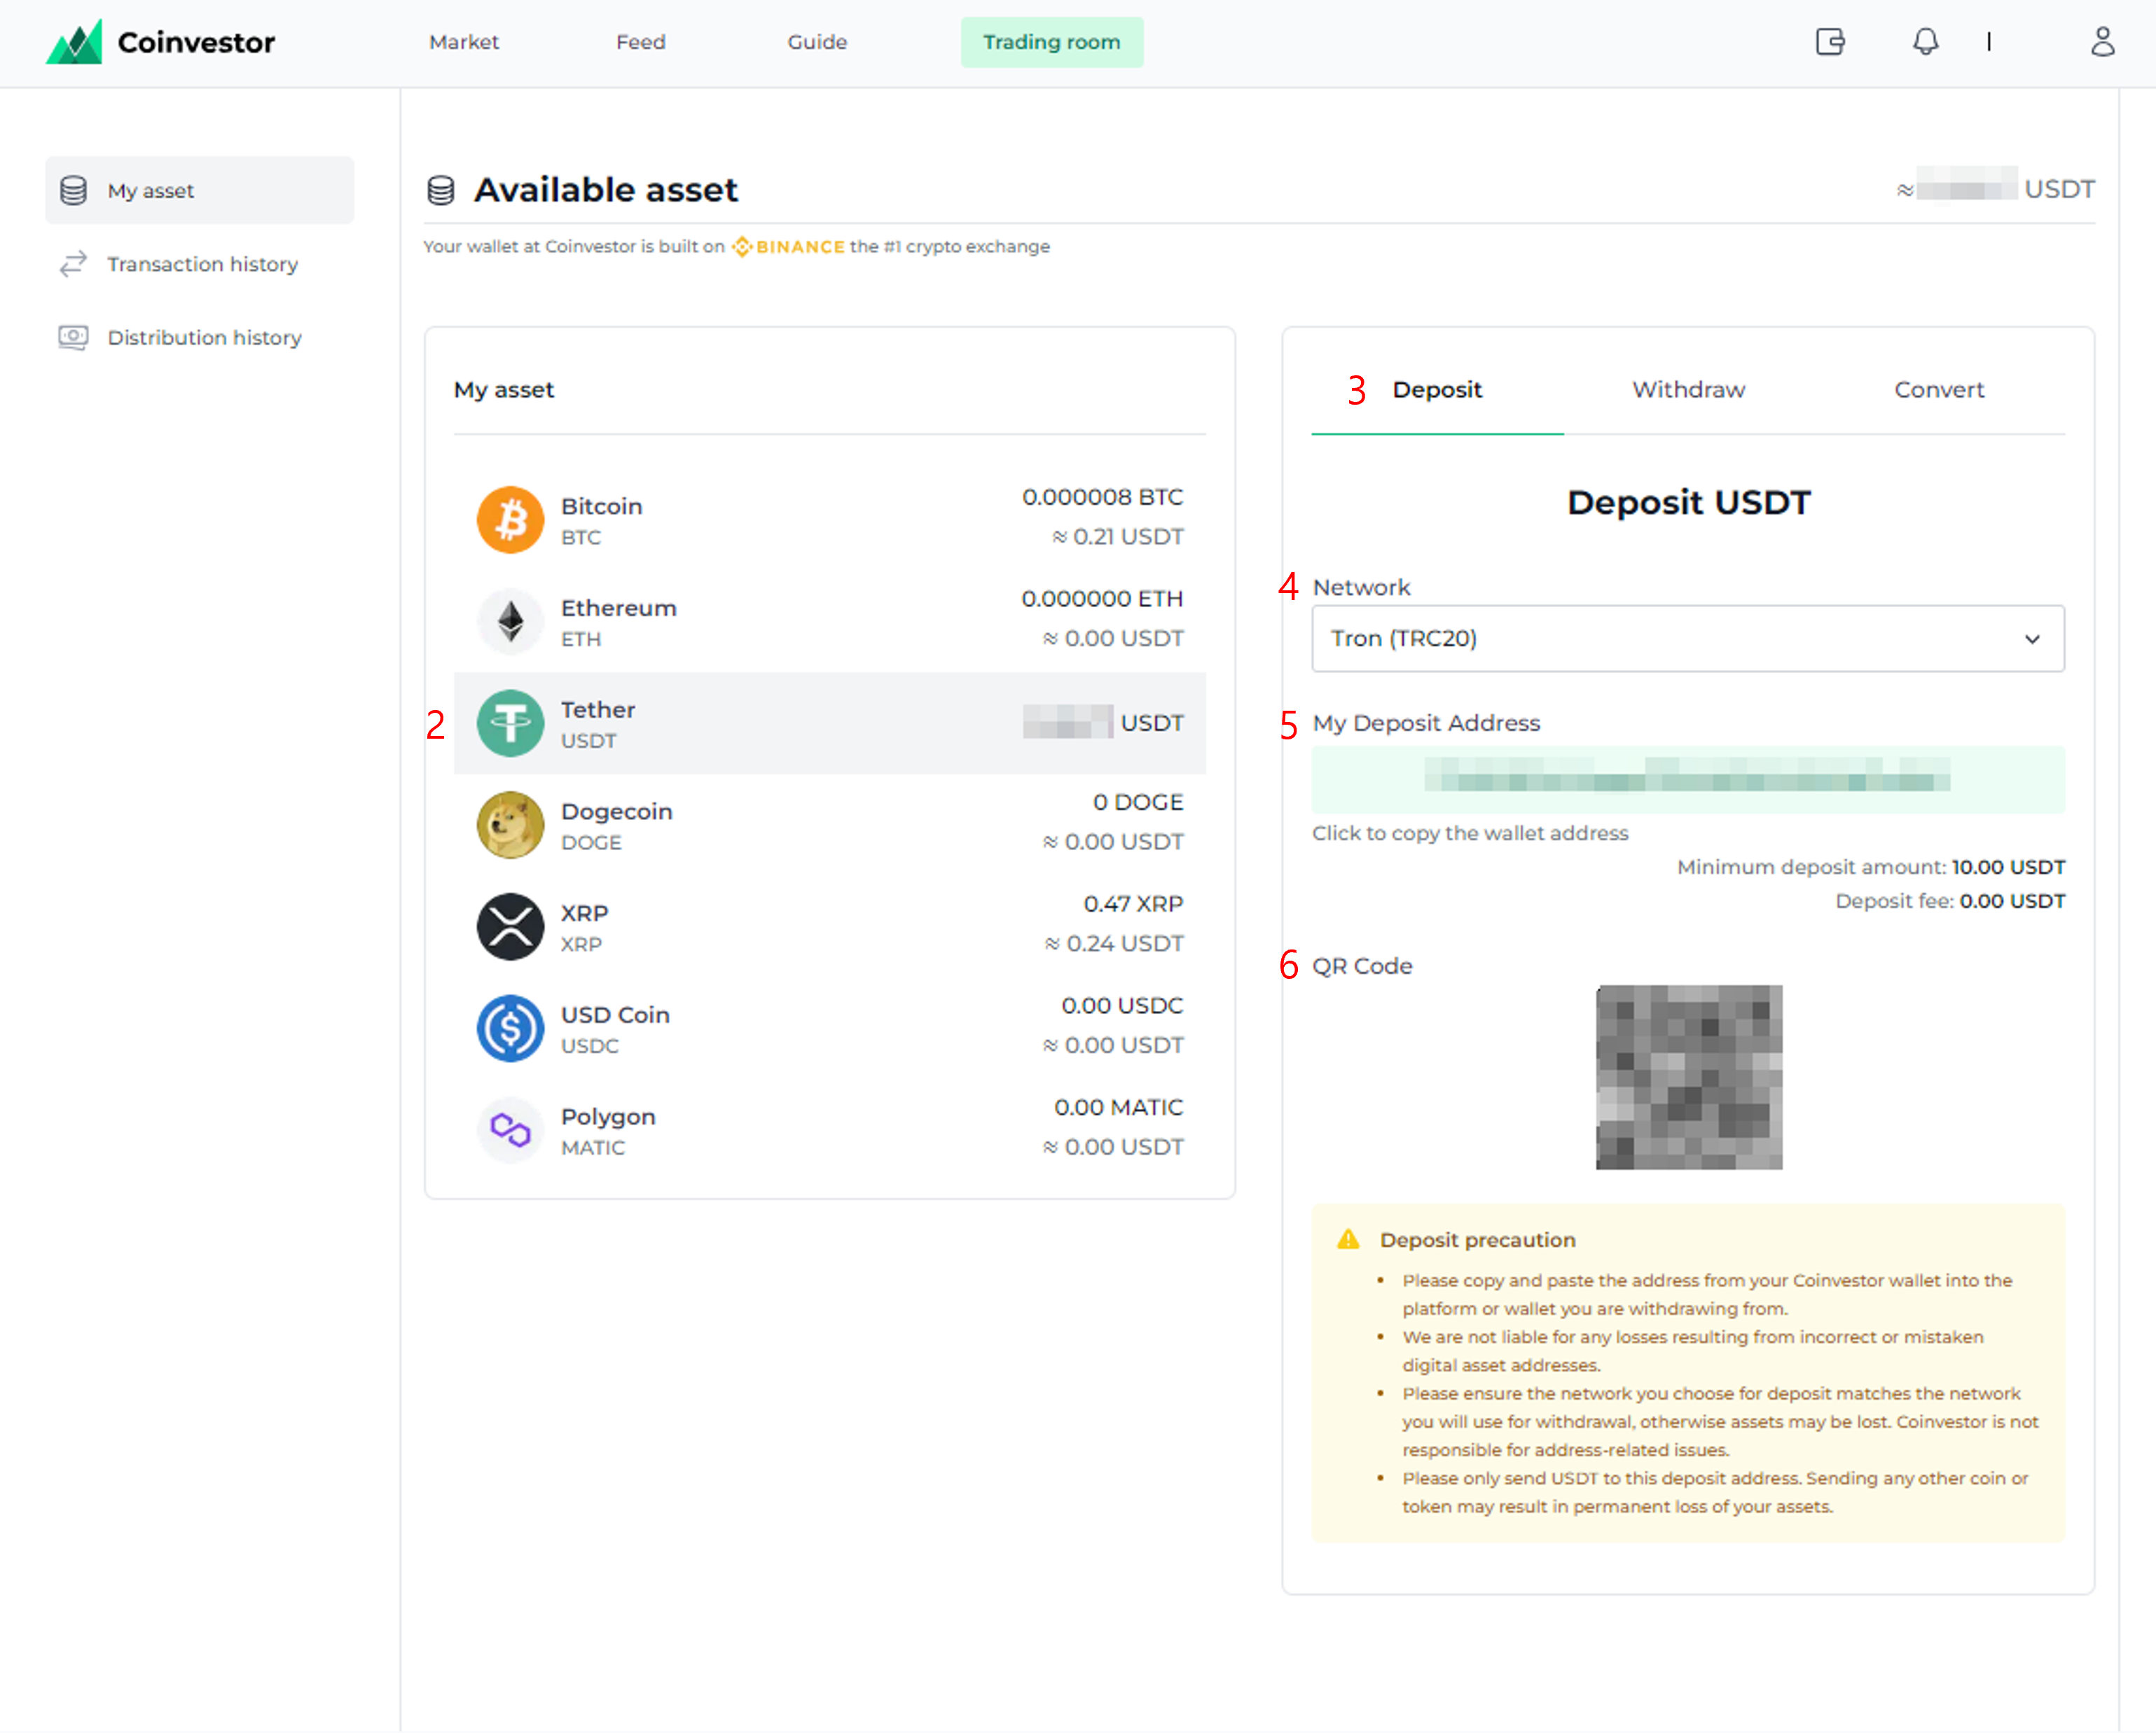Select the Tether asset name

click(x=598, y=709)
